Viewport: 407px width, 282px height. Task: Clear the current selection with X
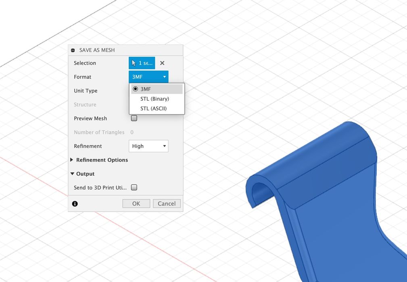(x=162, y=63)
